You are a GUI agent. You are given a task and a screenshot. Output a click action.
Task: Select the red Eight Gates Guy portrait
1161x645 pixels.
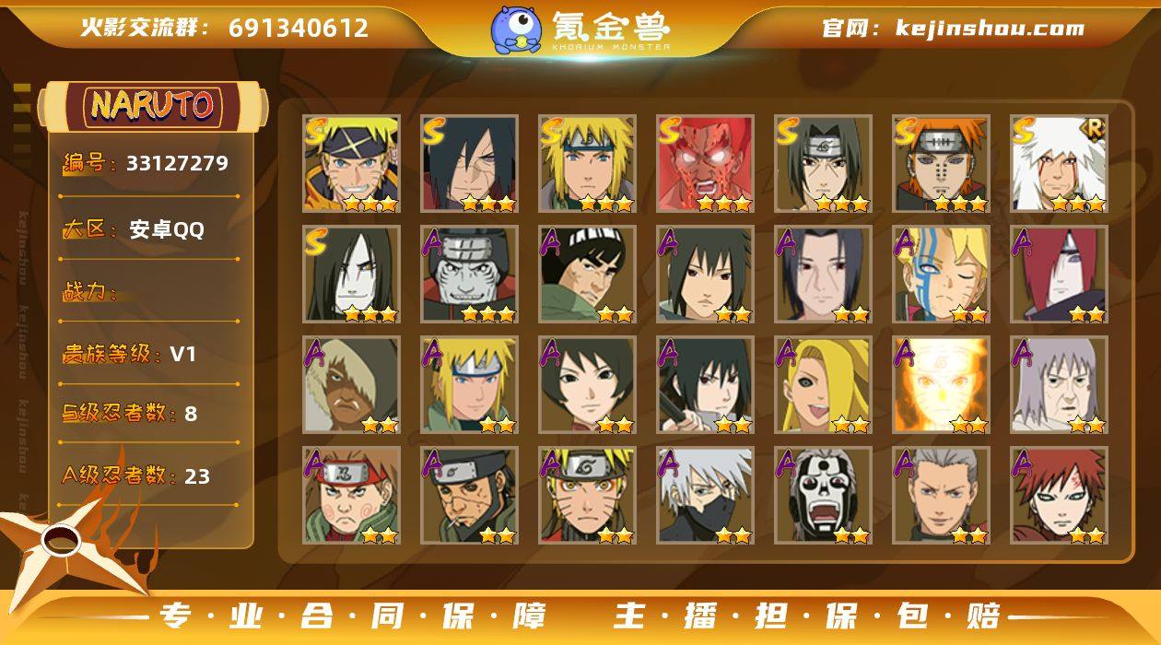point(705,164)
